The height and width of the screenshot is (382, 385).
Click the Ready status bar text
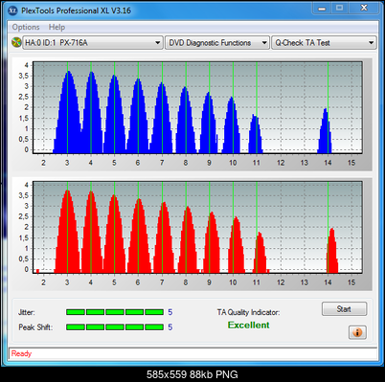point(21,353)
